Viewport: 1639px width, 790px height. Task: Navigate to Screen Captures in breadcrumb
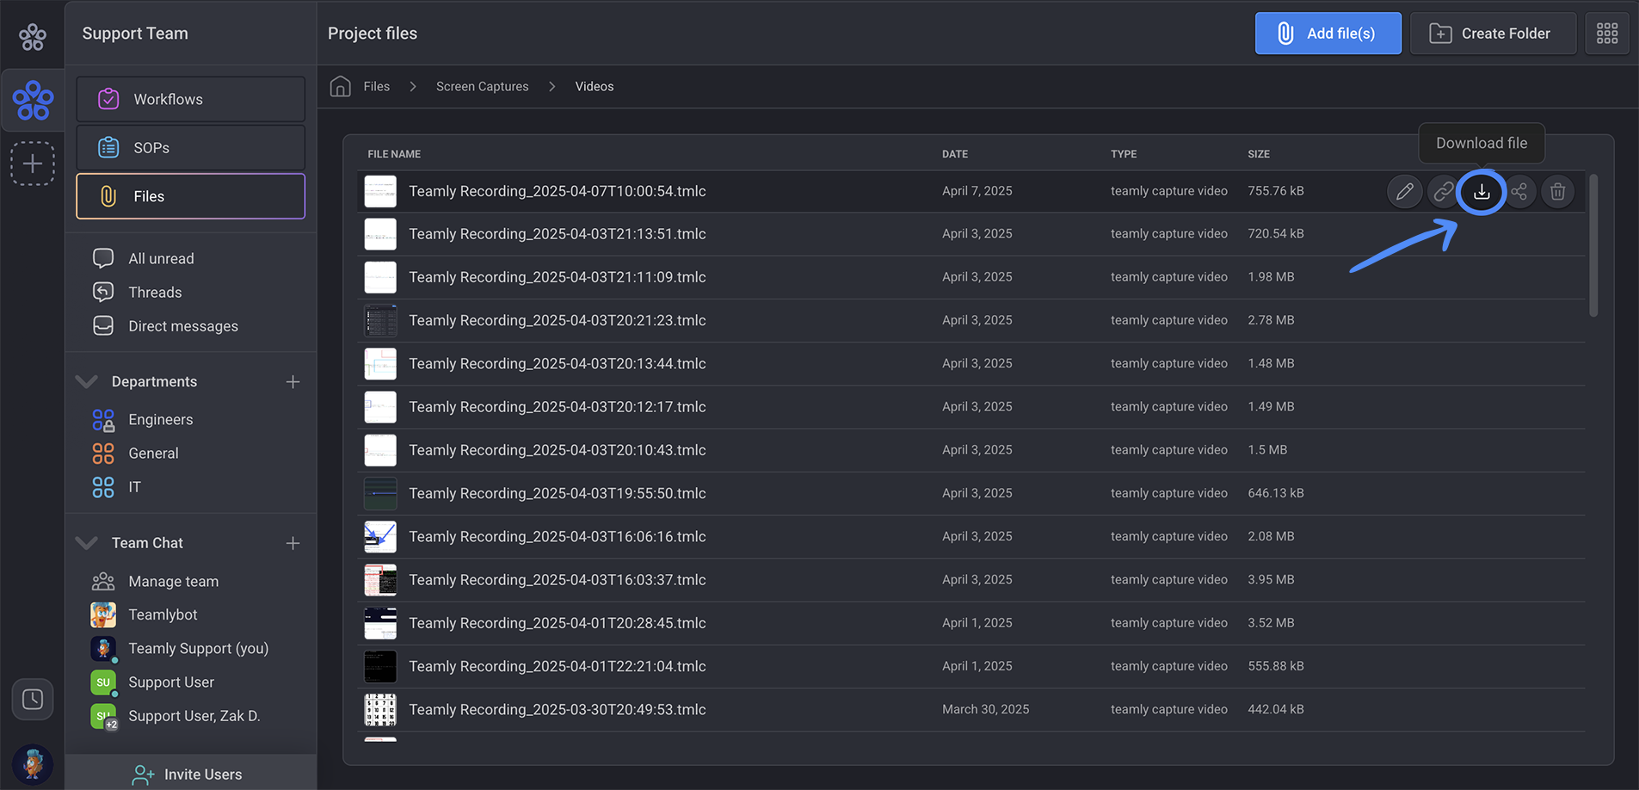[482, 86]
